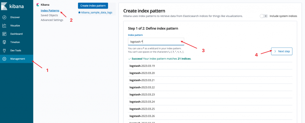Select the Management menu label

click(18, 59)
